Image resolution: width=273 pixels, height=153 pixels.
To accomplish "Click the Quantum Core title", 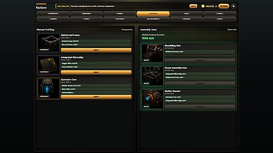I will [69, 79].
